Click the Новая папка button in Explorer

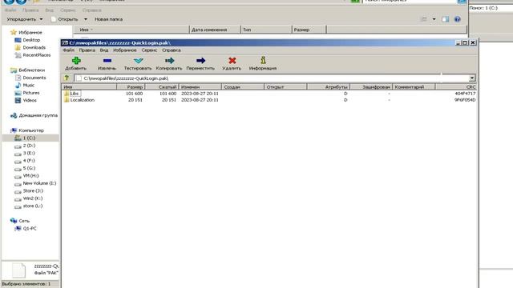click(108, 19)
